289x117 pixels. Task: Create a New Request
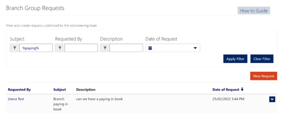click(264, 76)
